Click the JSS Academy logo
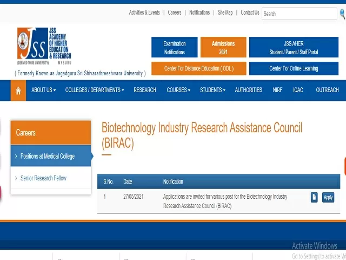Image resolution: width=346 pixels, height=260 pixels. (x=44, y=46)
